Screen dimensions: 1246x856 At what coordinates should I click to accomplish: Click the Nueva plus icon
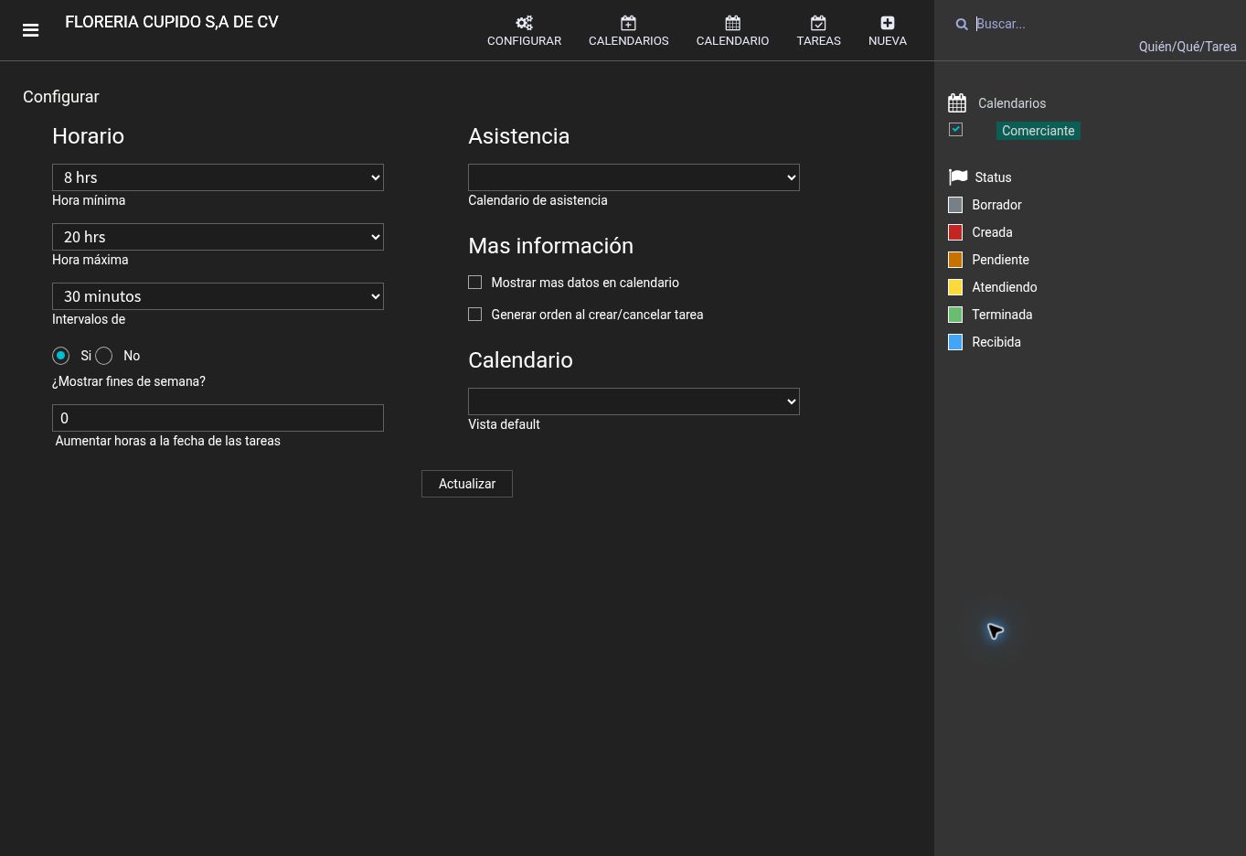tap(888, 23)
